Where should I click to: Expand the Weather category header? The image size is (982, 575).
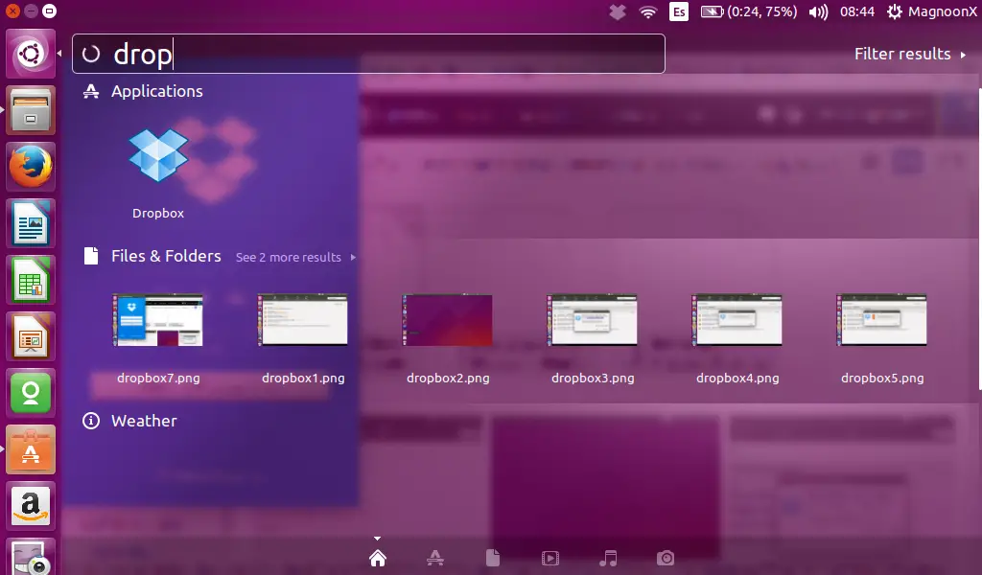[x=129, y=421]
